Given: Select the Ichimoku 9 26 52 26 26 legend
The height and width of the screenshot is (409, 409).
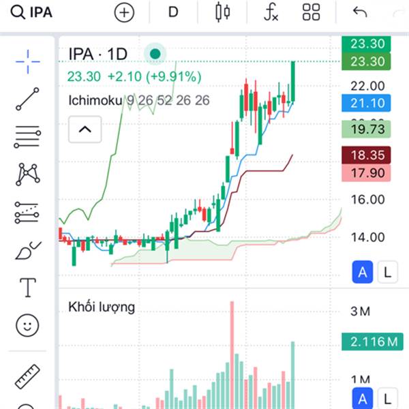Looking at the screenshot, I should [139, 100].
